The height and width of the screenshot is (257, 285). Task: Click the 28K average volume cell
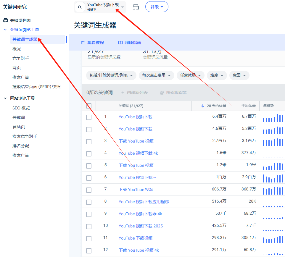(252, 201)
